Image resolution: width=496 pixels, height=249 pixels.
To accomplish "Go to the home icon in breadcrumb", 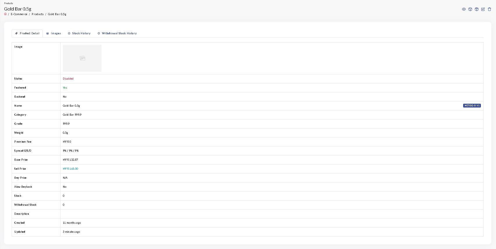I will [5, 14].
